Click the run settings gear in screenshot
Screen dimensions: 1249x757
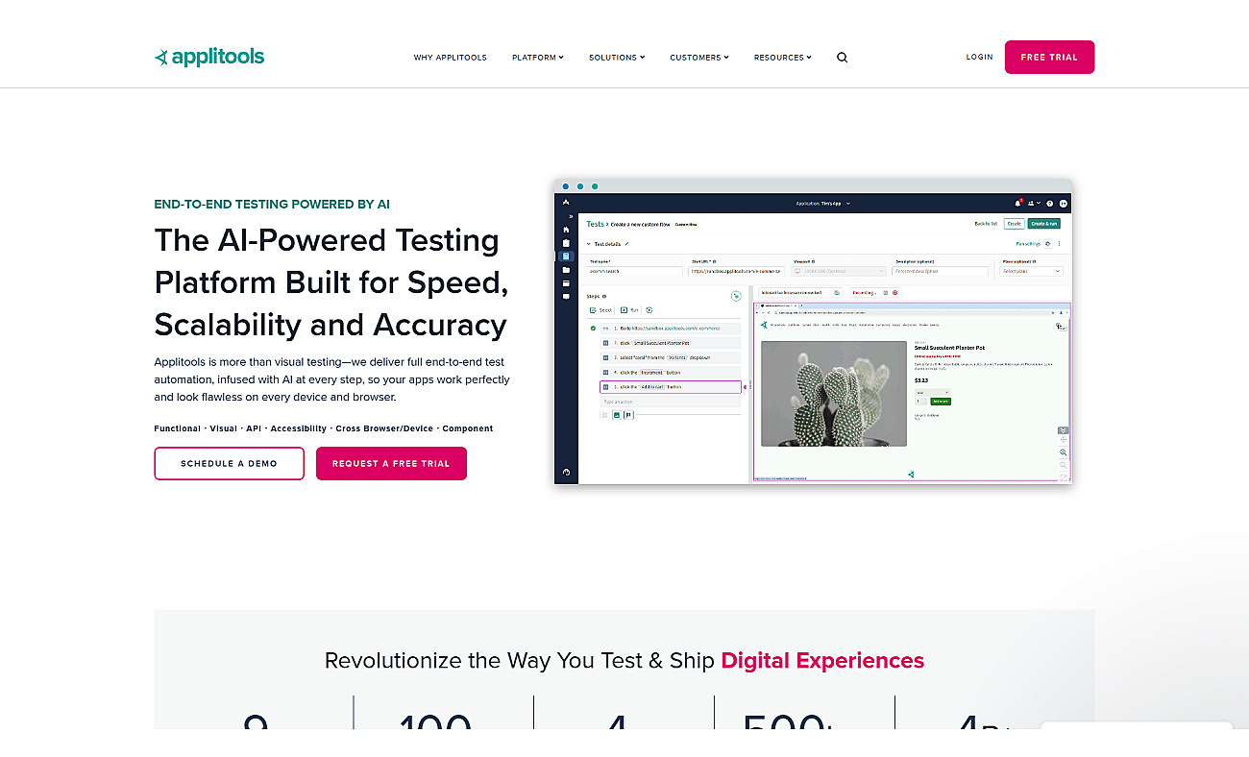[x=1048, y=244]
